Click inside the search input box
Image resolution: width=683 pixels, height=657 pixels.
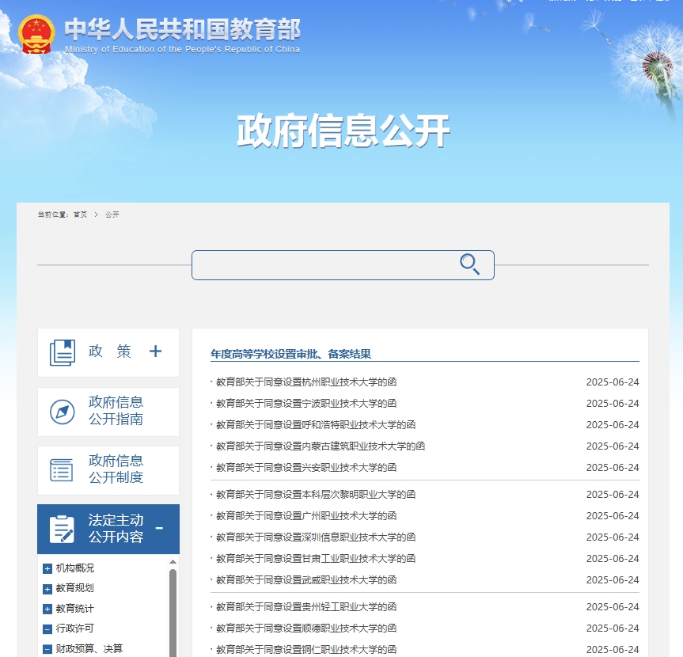pyautogui.click(x=324, y=264)
